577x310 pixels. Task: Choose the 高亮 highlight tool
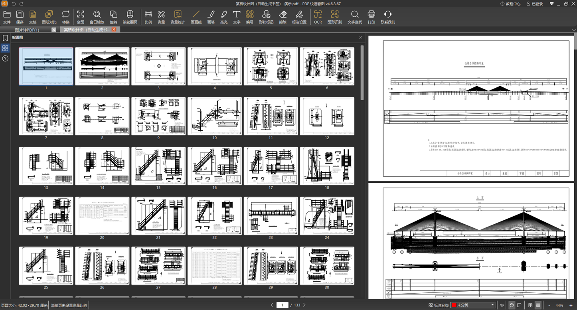point(224,17)
